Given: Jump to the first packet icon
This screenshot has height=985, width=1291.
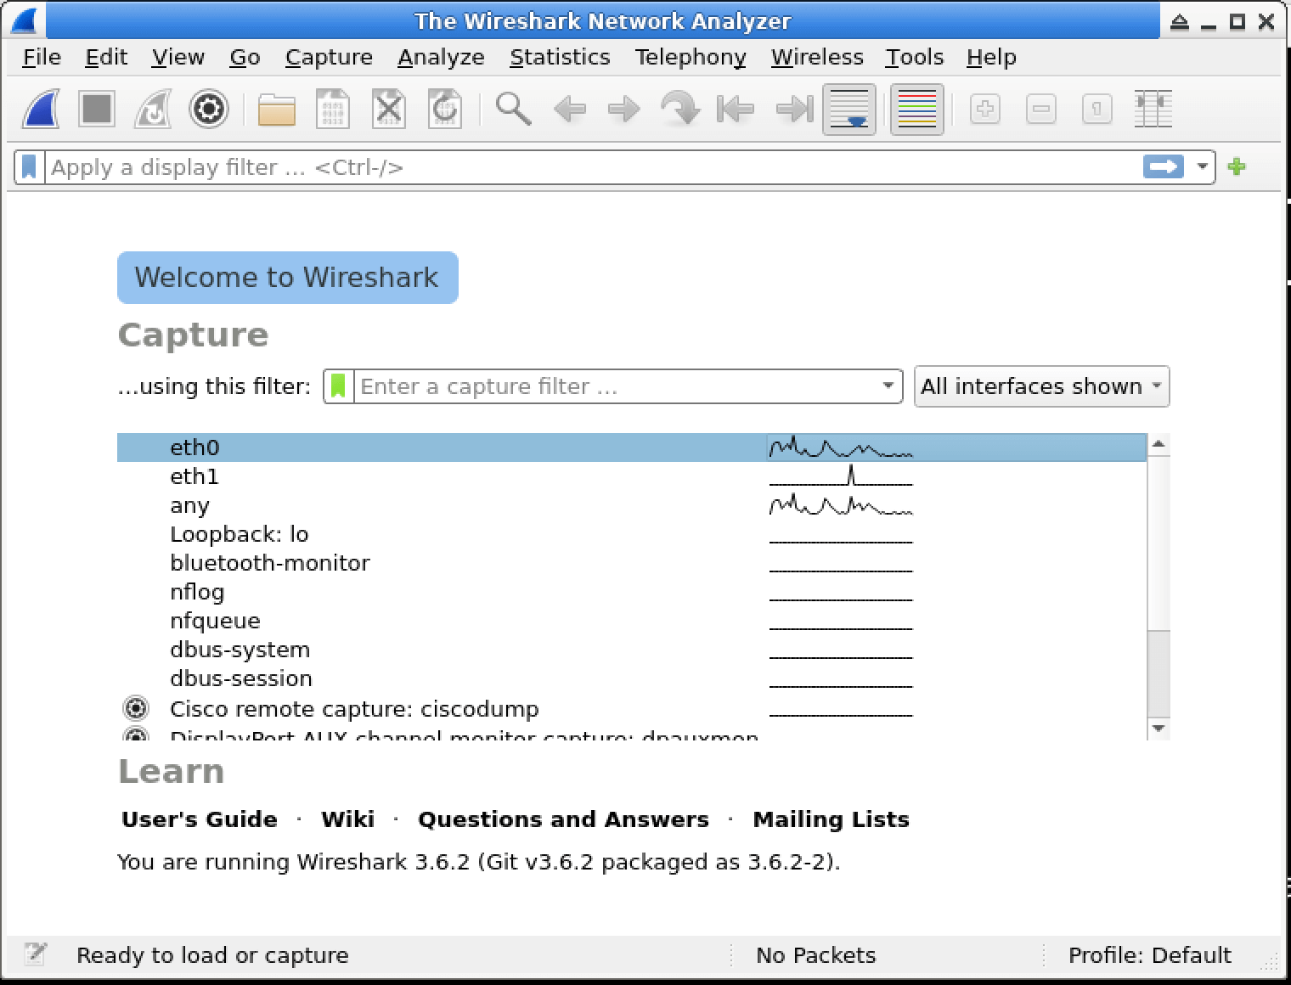Looking at the screenshot, I should click(736, 110).
